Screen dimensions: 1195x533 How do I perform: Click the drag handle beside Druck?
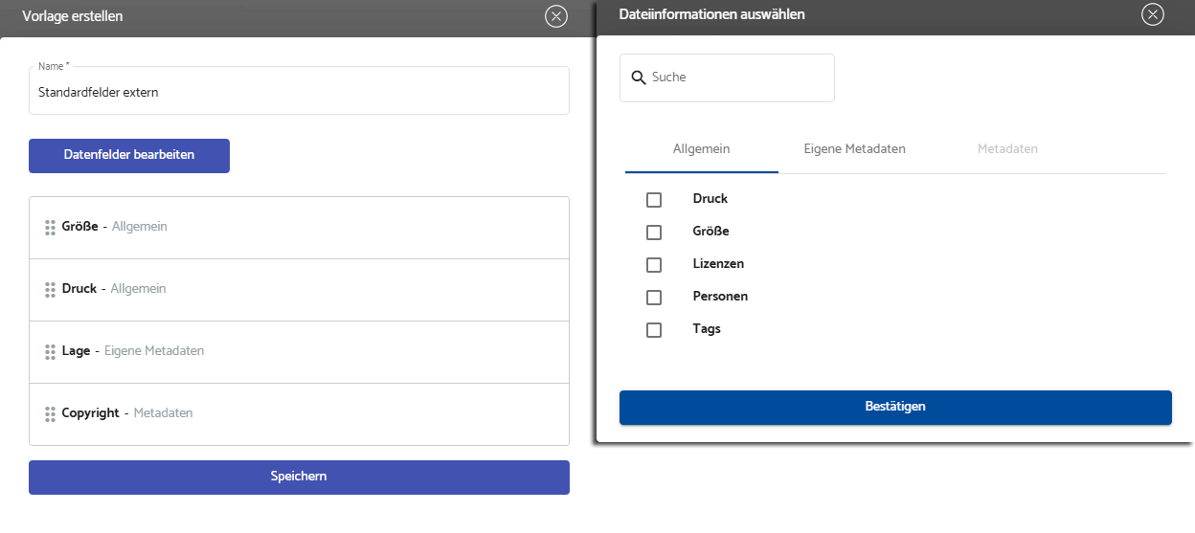tap(50, 289)
